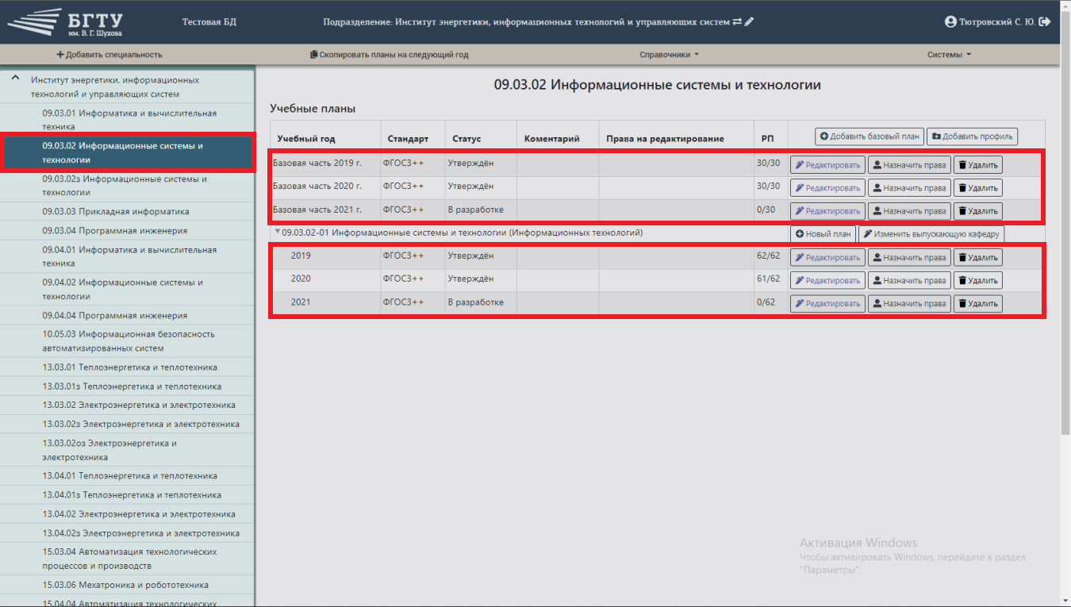
Task: Click Изменить выпускающую кафедру button
Action: tap(931, 234)
